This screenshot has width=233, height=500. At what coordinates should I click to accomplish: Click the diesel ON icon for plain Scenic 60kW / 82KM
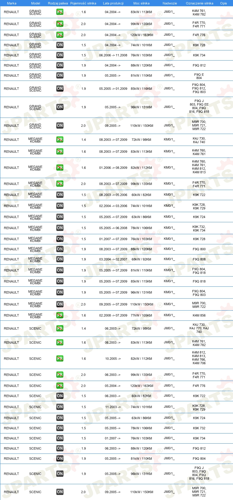(60, 396)
